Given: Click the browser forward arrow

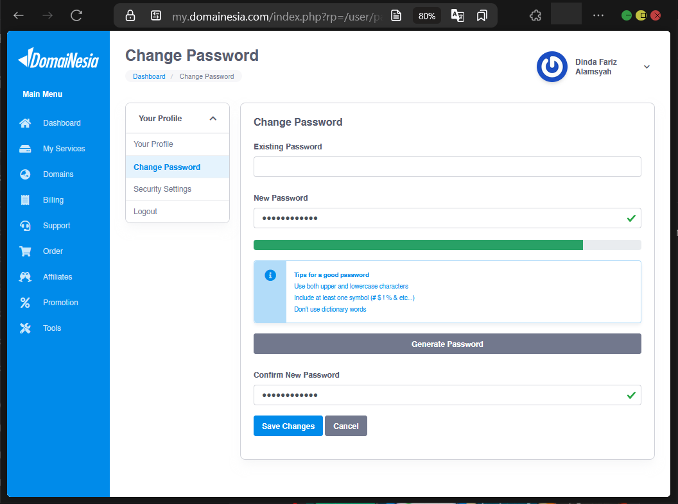Looking at the screenshot, I should click(x=48, y=15).
